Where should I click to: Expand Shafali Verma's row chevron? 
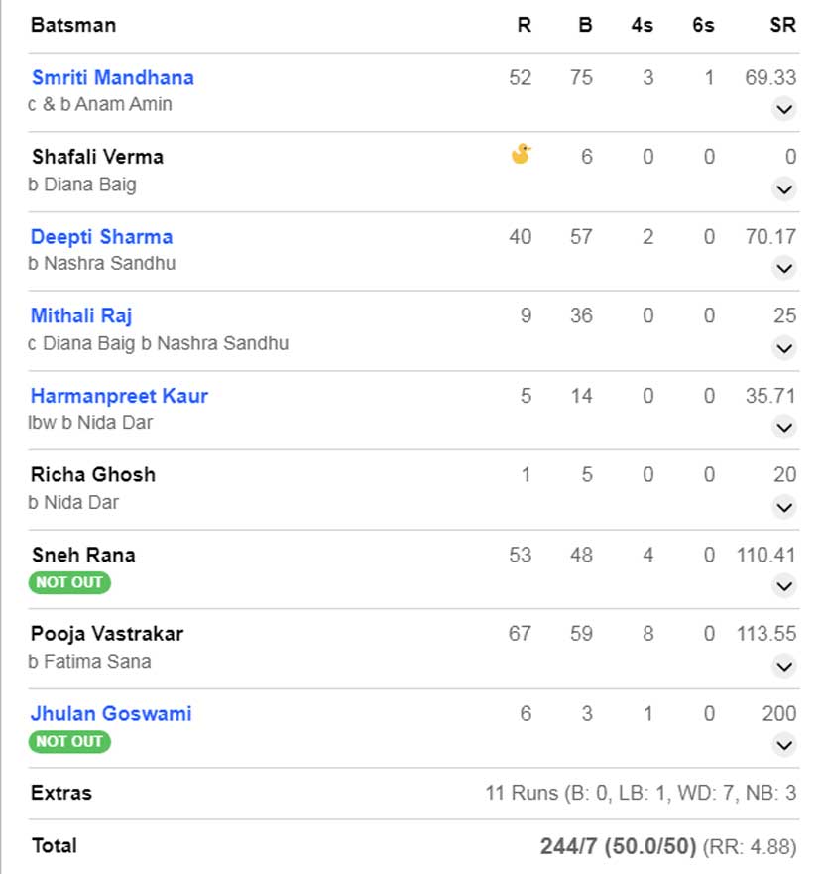tap(784, 189)
